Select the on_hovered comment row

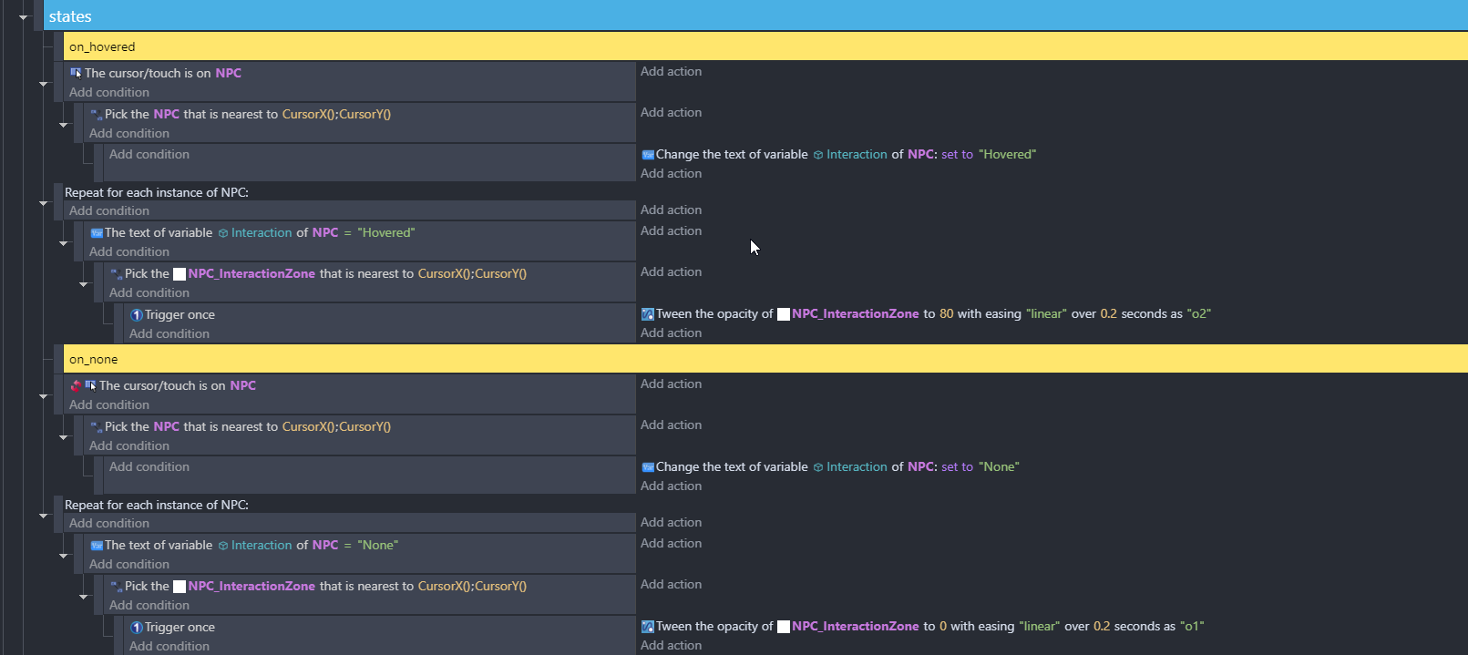coord(765,46)
